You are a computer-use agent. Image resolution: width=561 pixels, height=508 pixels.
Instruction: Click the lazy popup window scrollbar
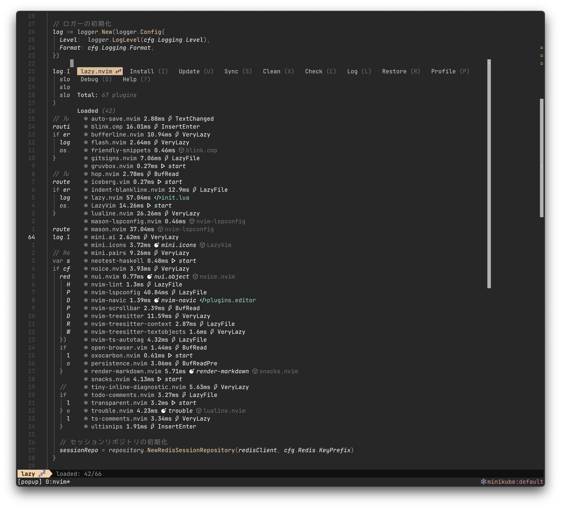click(x=489, y=174)
